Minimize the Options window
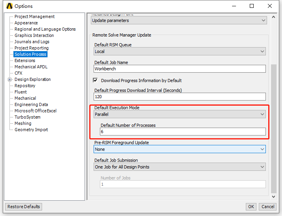Viewport: 282px width, 216px height. coord(234,6)
